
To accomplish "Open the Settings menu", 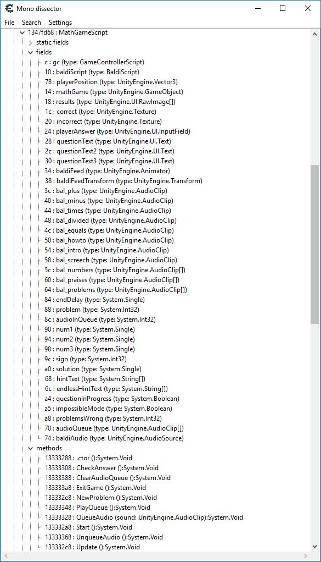I will click(x=60, y=23).
